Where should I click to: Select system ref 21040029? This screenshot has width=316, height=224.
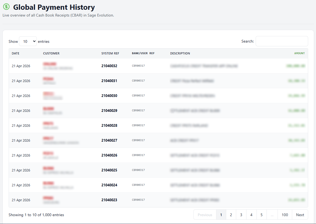click(x=109, y=111)
